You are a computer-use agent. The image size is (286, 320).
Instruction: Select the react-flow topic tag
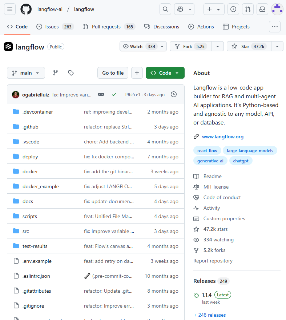(x=207, y=151)
